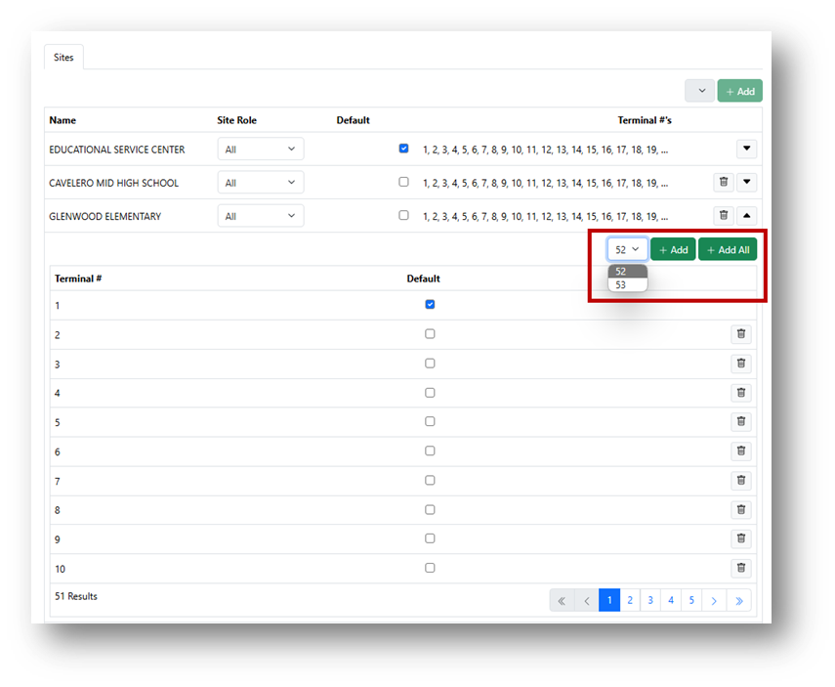835x687 pixels.
Task: Go to page 3 of terminals
Action: click(650, 601)
